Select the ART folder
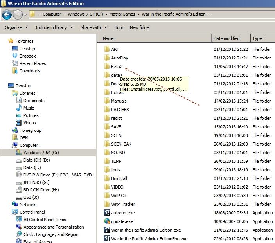 pyautogui.click(x=112, y=49)
